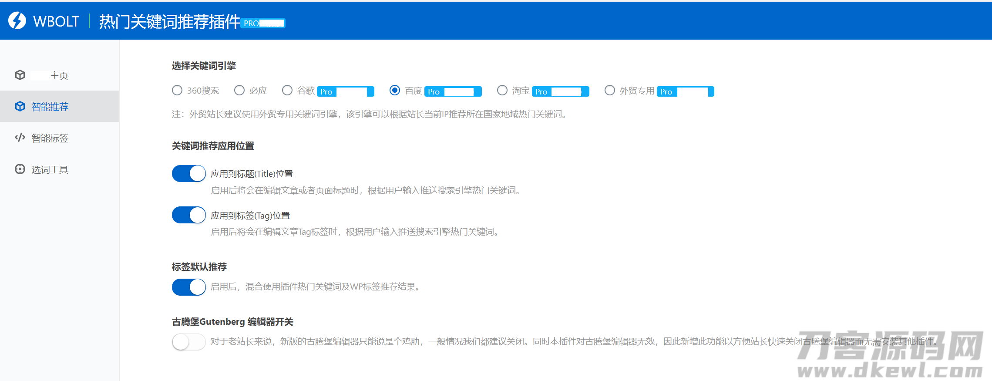Select the 必应 engine radio button

pyautogui.click(x=239, y=90)
